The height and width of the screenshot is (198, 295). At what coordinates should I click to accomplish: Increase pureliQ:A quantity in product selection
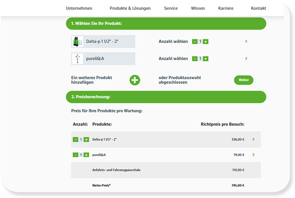tap(206, 59)
